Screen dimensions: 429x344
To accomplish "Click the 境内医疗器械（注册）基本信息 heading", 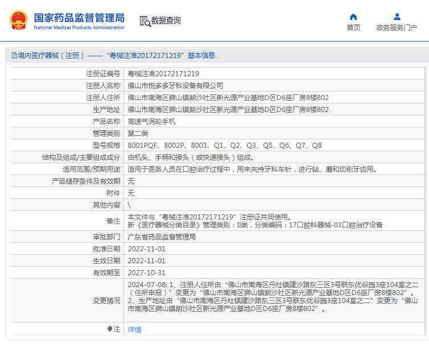I will point(113,56).
